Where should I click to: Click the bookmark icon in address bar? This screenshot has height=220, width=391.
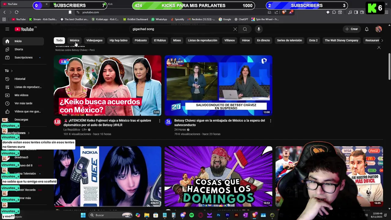(70, 12)
